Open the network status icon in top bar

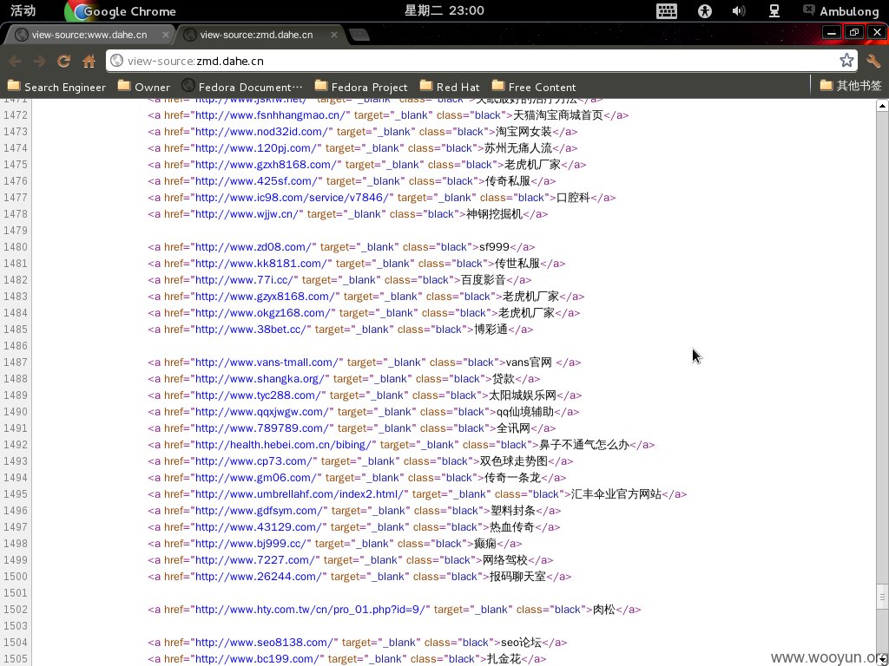(x=774, y=10)
